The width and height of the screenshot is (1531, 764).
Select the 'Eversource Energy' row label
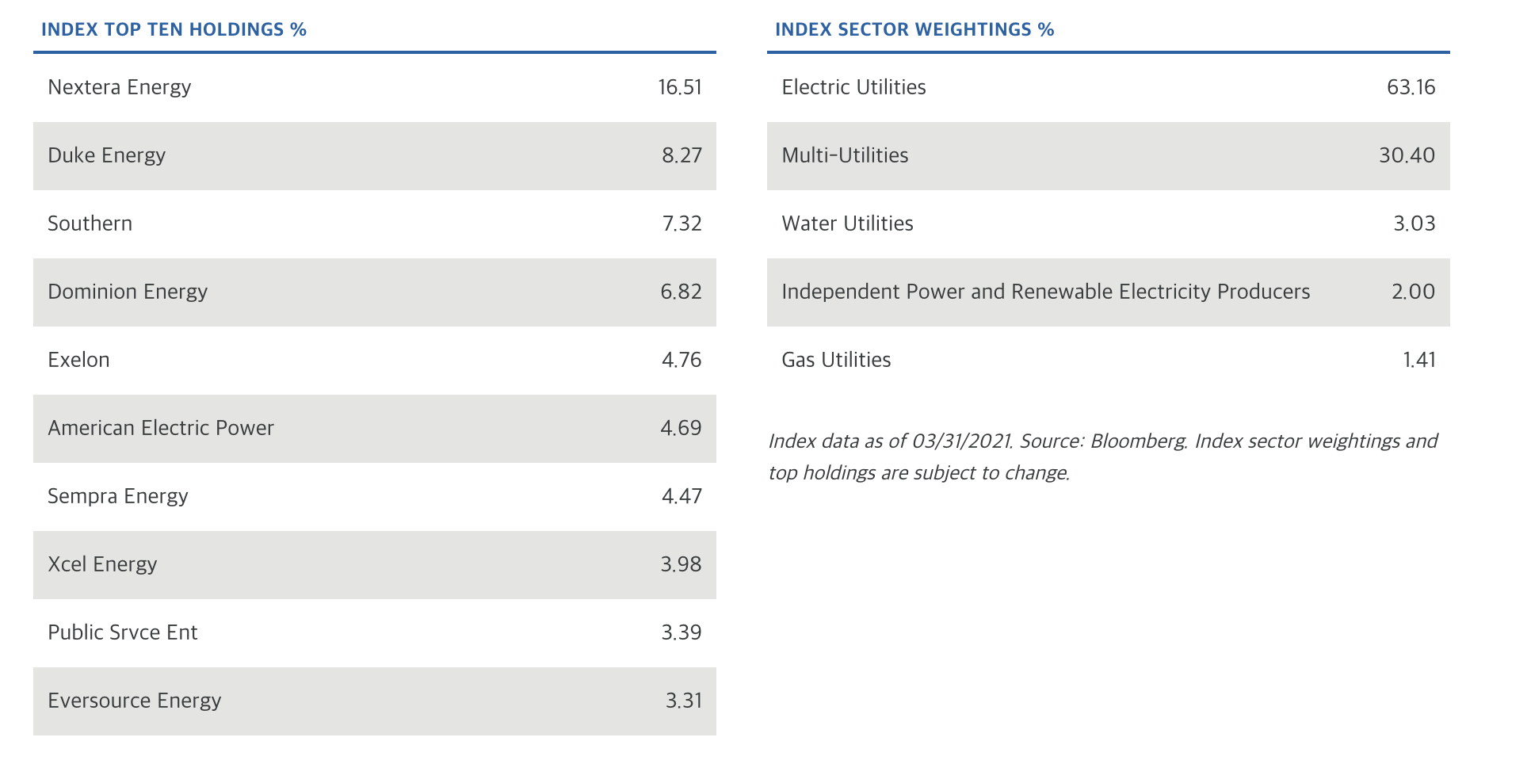135,701
